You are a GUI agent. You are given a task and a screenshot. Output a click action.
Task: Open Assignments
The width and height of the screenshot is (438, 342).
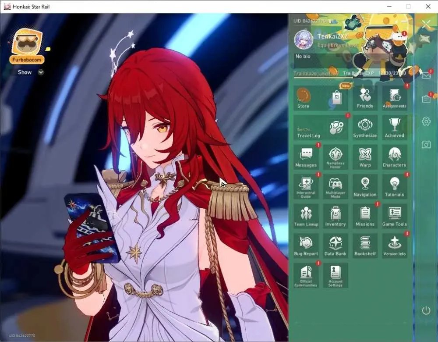395,98
